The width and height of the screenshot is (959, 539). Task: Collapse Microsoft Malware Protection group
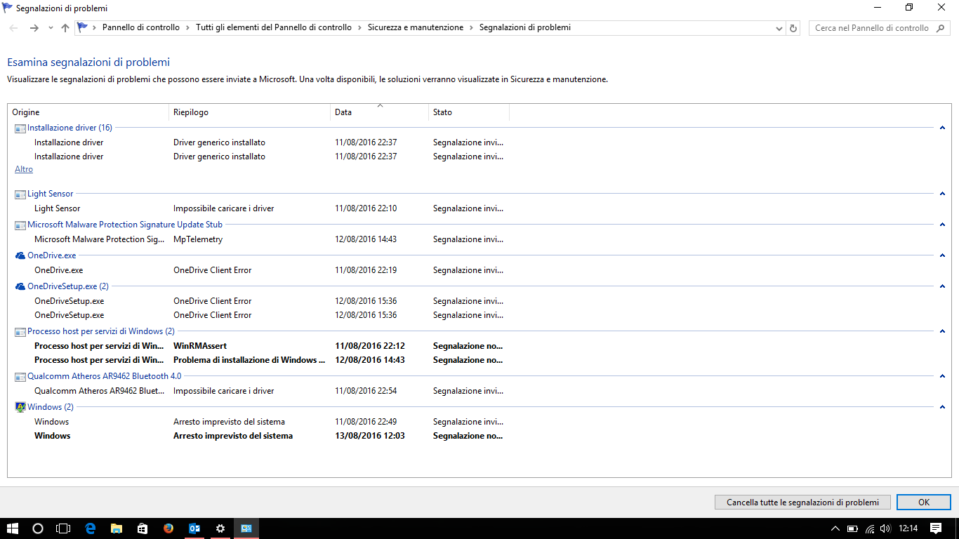942,225
